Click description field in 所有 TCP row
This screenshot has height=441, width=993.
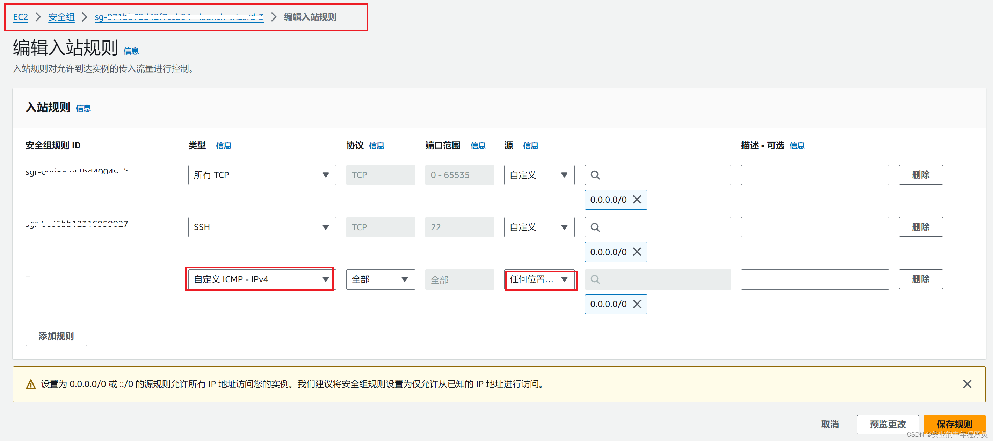pyautogui.click(x=815, y=175)
